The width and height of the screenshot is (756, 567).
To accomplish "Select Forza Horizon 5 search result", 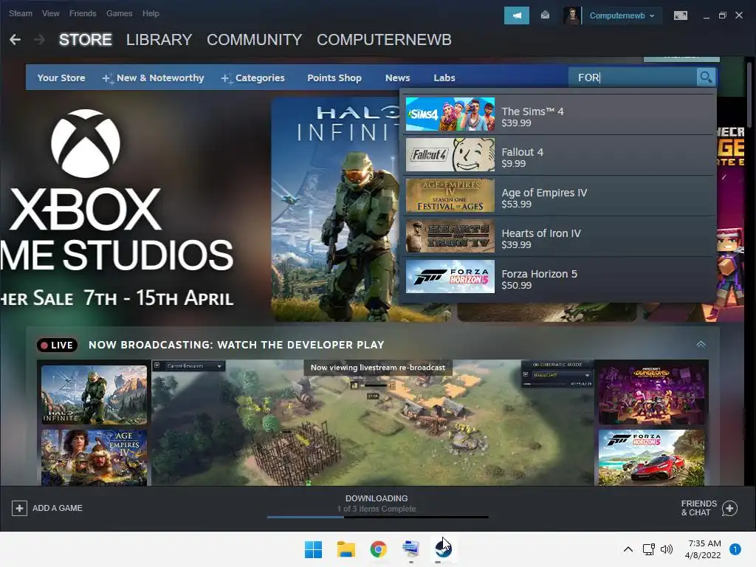I will click(558, 277).
